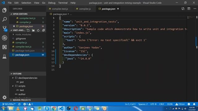Collapse all folders in explorer
Screen dimensions: 198x111
(43, 30)
